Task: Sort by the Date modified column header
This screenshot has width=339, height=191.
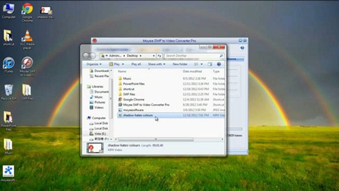Action: 192,71
